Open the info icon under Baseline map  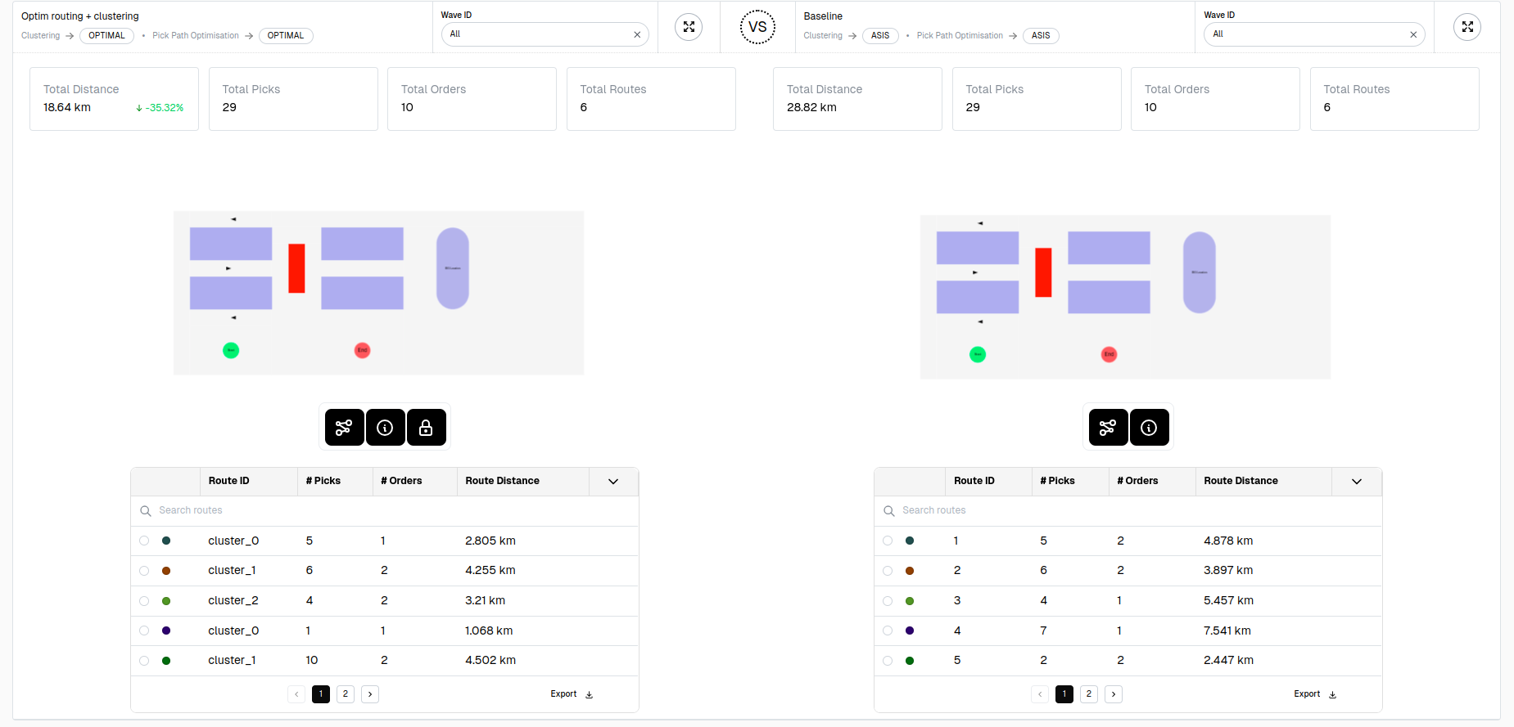[x=1149, y=428]
